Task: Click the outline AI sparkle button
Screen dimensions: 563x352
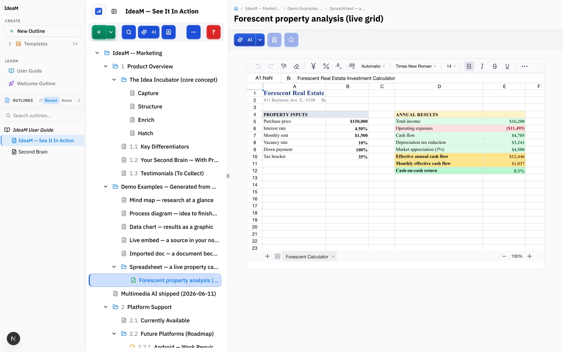Action: pyautogui.click(x=148, y=32)
